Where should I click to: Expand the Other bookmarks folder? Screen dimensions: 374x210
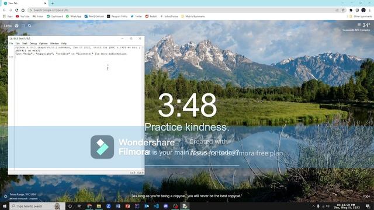pyautogui.click(x=361, y=16)
